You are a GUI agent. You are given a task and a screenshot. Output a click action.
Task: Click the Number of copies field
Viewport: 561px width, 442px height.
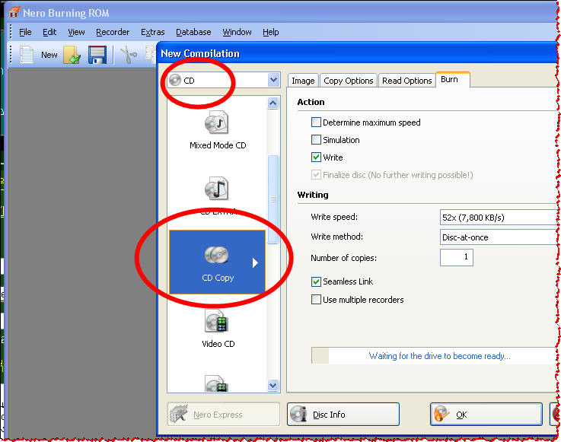tap(456, 257)
